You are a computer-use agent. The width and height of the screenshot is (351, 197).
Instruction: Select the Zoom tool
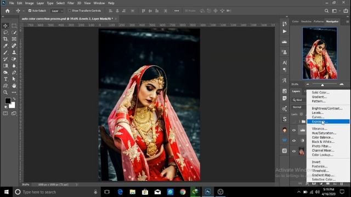click(5, 92)
